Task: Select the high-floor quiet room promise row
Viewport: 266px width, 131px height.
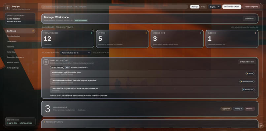Action: [x=153, y=74]
